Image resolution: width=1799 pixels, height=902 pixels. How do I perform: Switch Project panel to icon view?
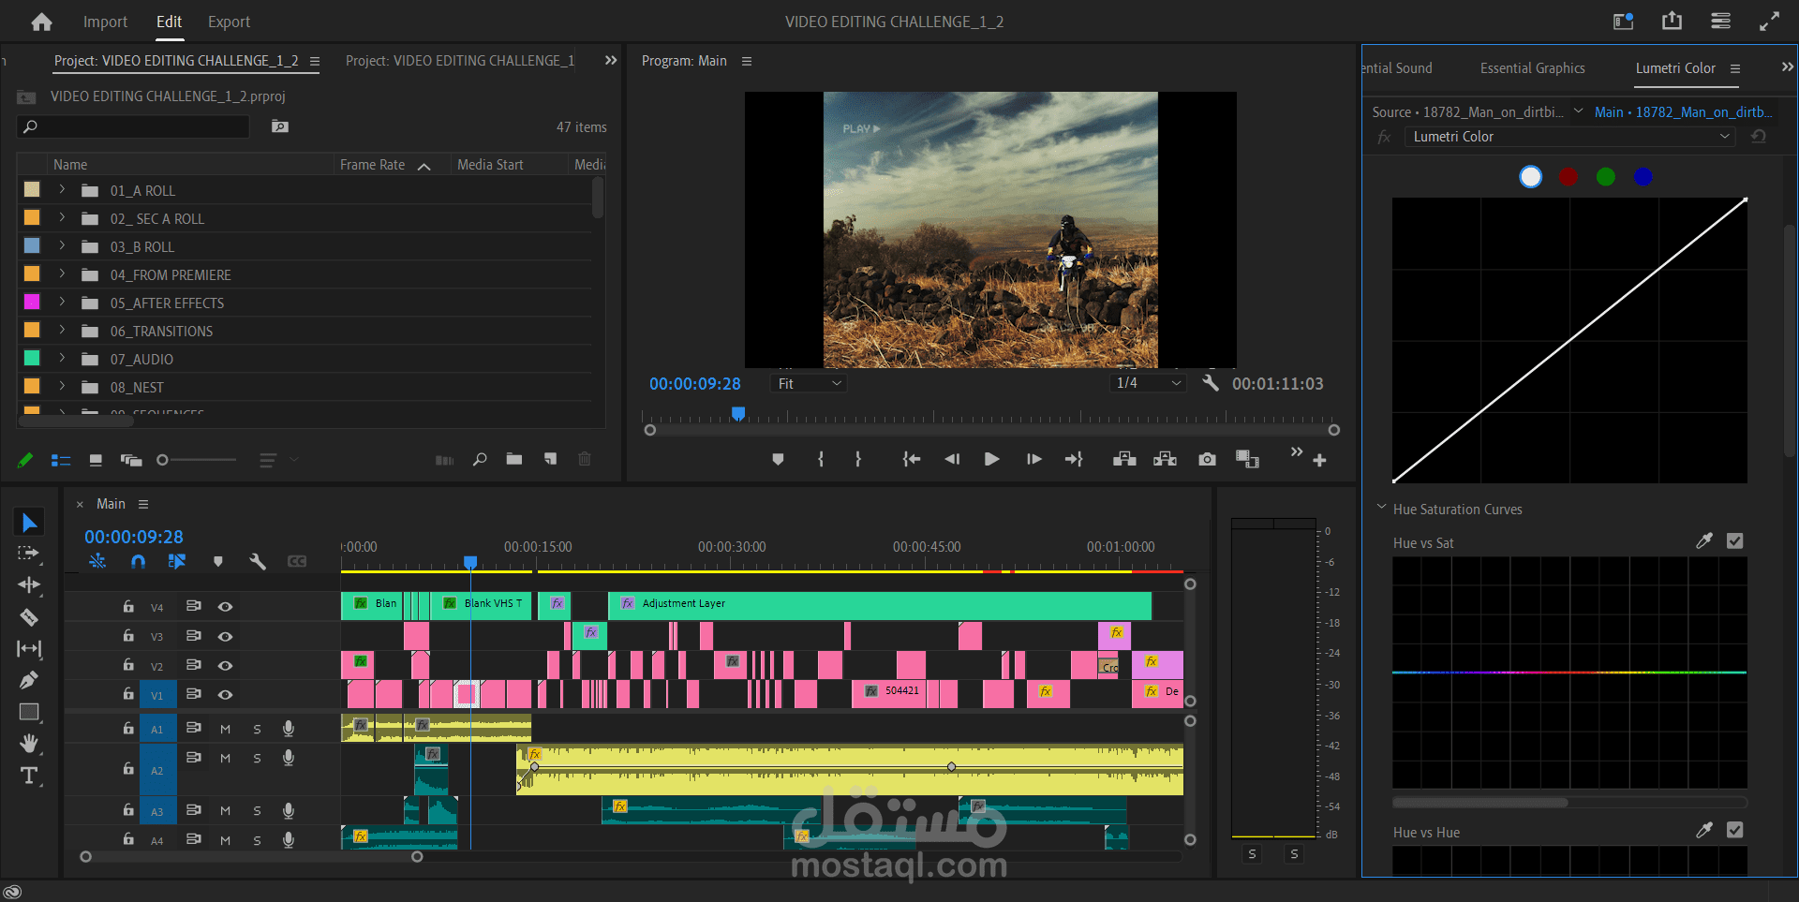pos(96,460)
